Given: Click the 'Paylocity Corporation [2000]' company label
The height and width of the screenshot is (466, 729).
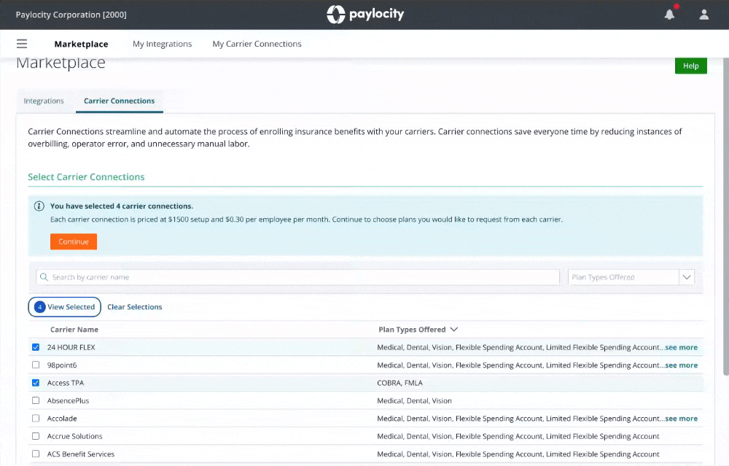Looking at the screenshot, I should [x=71, y=15].
